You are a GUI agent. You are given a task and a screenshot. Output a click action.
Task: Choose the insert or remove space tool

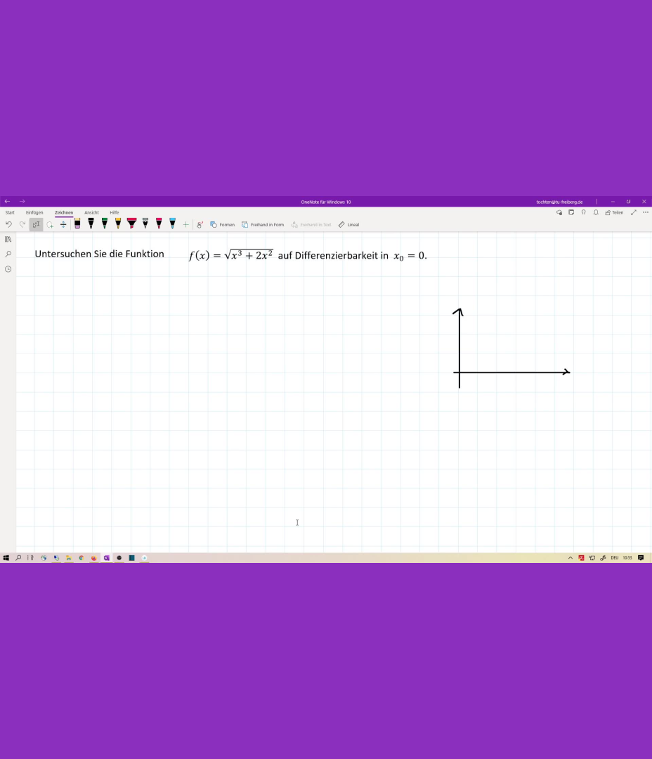[x=63, y=225]
